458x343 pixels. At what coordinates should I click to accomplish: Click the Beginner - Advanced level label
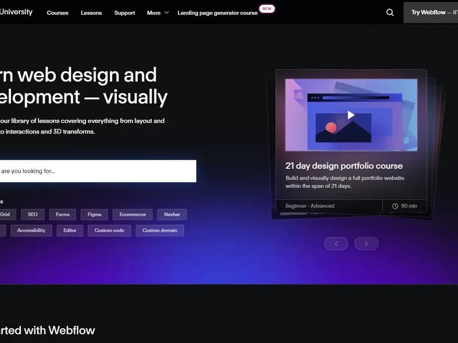(x=309, y=206)
